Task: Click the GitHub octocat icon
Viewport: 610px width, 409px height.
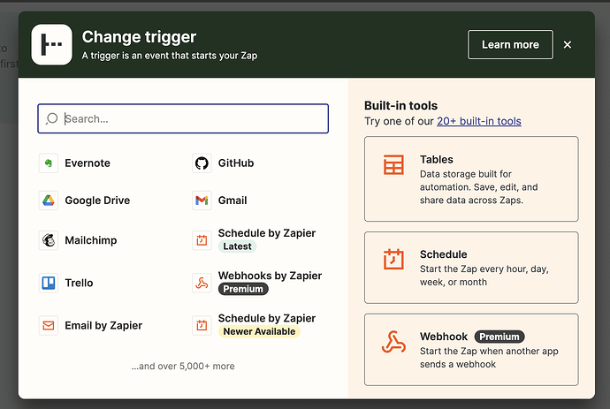Action: point(202,163)
